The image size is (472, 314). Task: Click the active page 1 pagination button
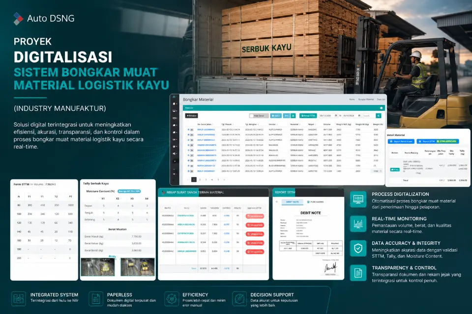194,180
